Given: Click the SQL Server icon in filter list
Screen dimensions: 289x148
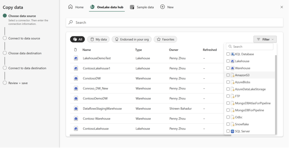Looking at the screenshot, I should click(233, 131).
